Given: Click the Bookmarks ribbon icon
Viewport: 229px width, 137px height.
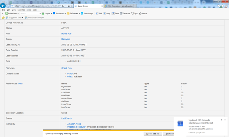Looking at the screenshot, I should click(54, 13).
